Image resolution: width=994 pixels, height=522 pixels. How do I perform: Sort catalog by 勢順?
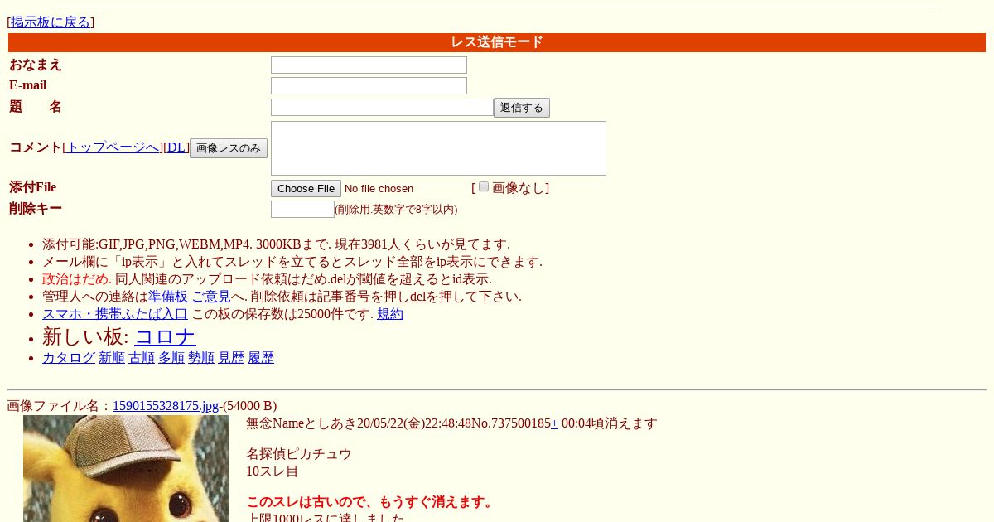(x=201, y=358)
